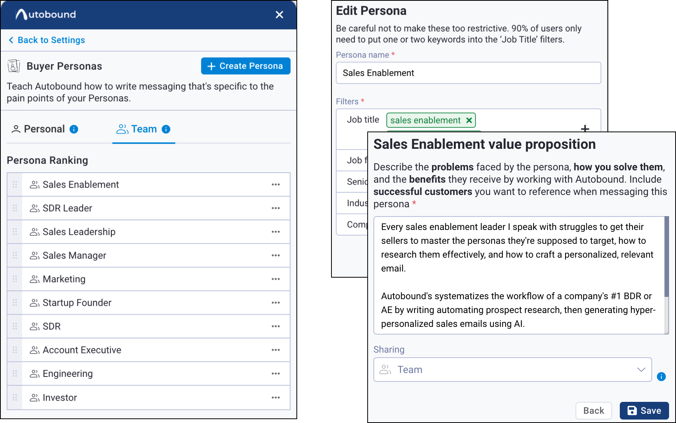Image resolution: width=676 pixels, height=423 pixels.
Task: Click the drag handle for Marketing persona
Action: coord(15,279)
